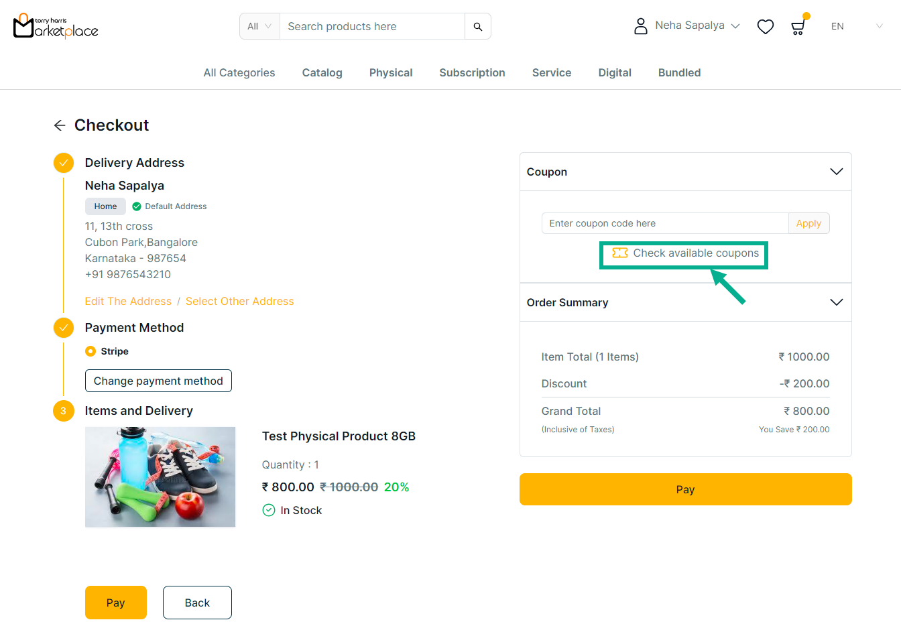The image size is (901, 624).
Task: Click the product image thumbnail
Action: [160, 477]
